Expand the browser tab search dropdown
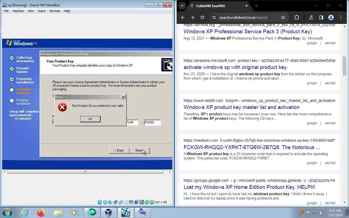This screenshot has width=349, height=218. 182,6
